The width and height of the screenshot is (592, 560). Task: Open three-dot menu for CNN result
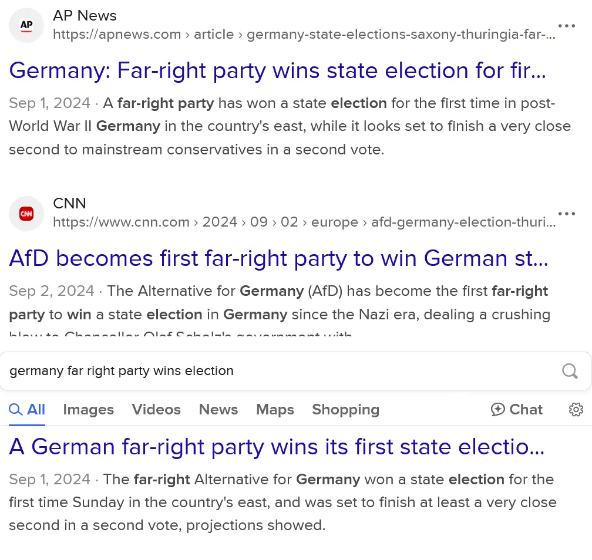[567, 214]
